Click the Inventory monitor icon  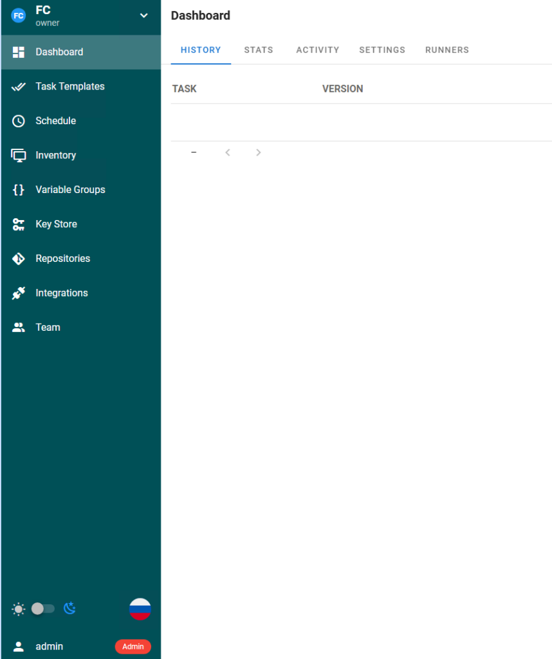point(19,155)
